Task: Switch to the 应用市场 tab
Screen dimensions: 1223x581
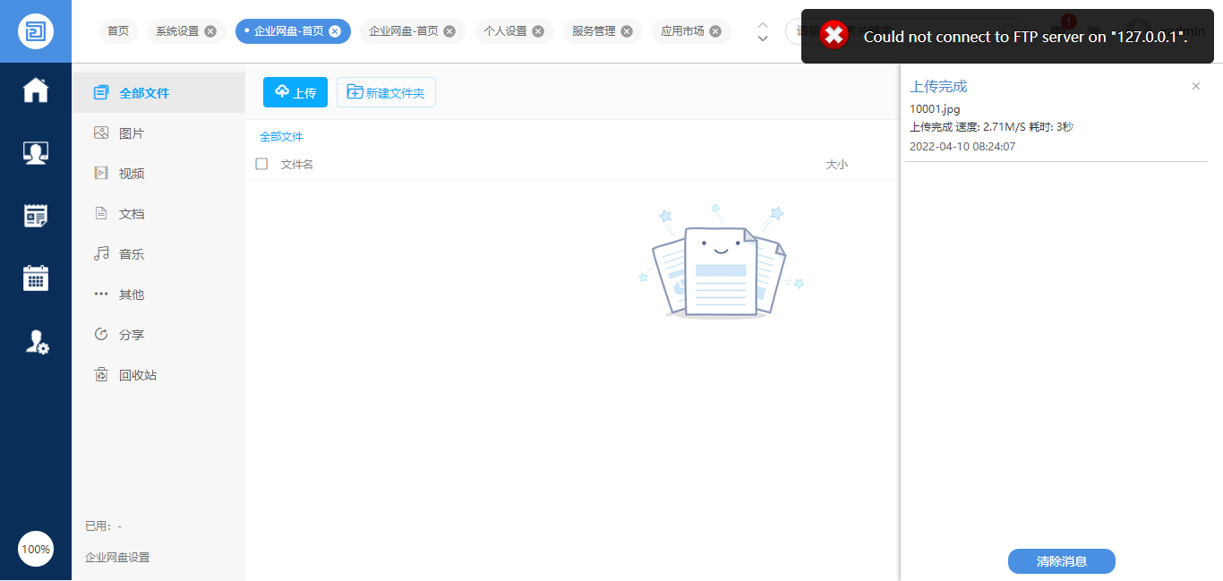Action: pyautogui.click(x=682, y=31)
